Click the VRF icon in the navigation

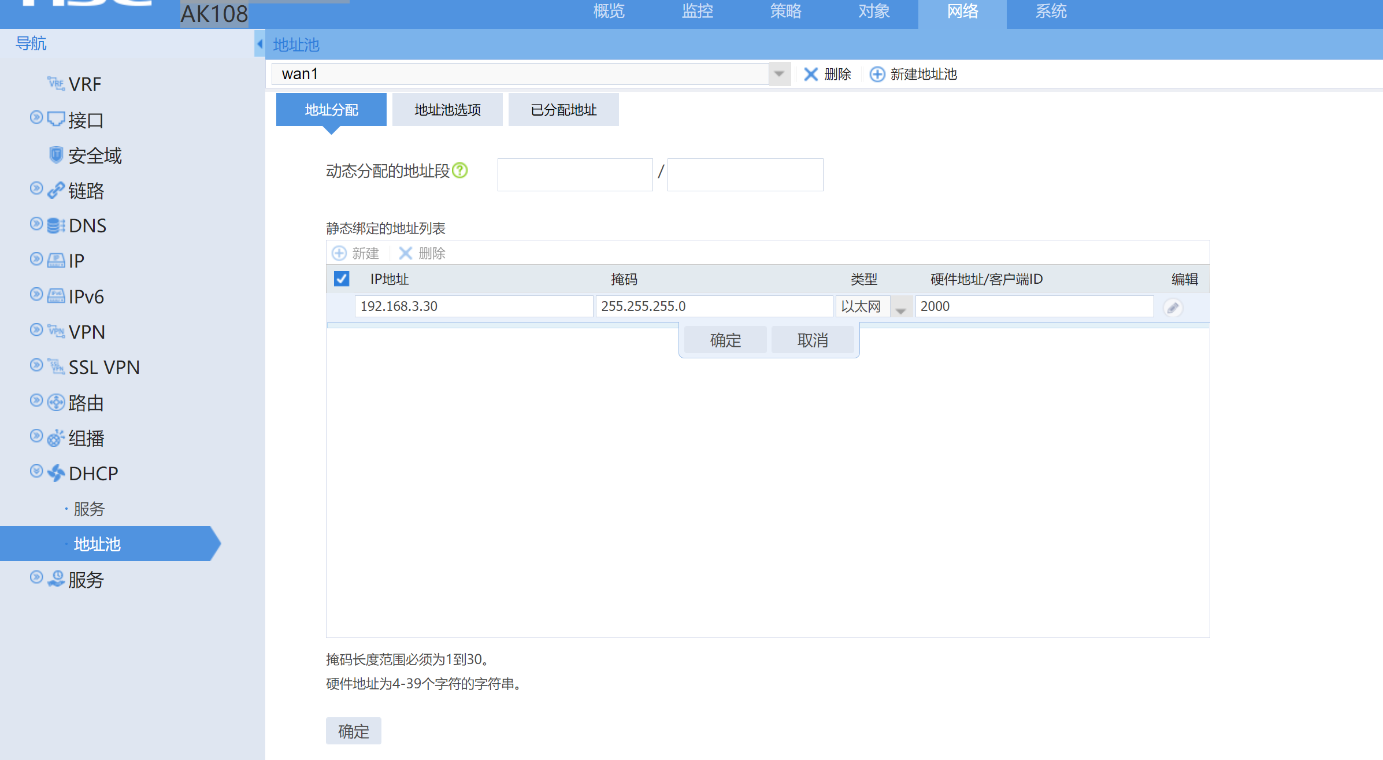(x=55, y=84)
